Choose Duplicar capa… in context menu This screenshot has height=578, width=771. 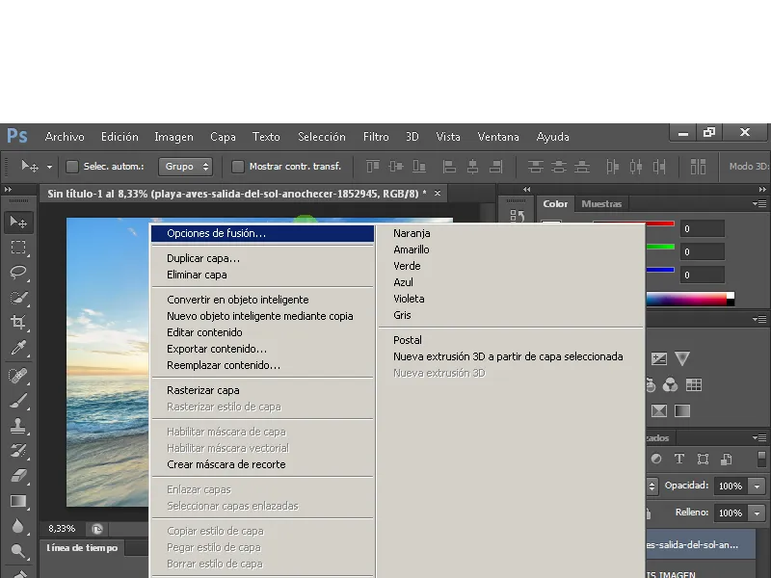[262, 258]
